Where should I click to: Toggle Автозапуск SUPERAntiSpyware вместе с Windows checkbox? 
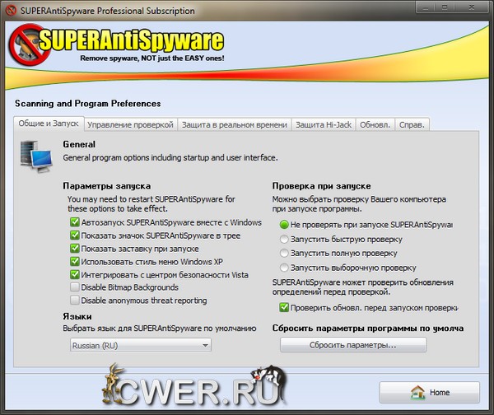pyautogui.click(x=76, y=222)
